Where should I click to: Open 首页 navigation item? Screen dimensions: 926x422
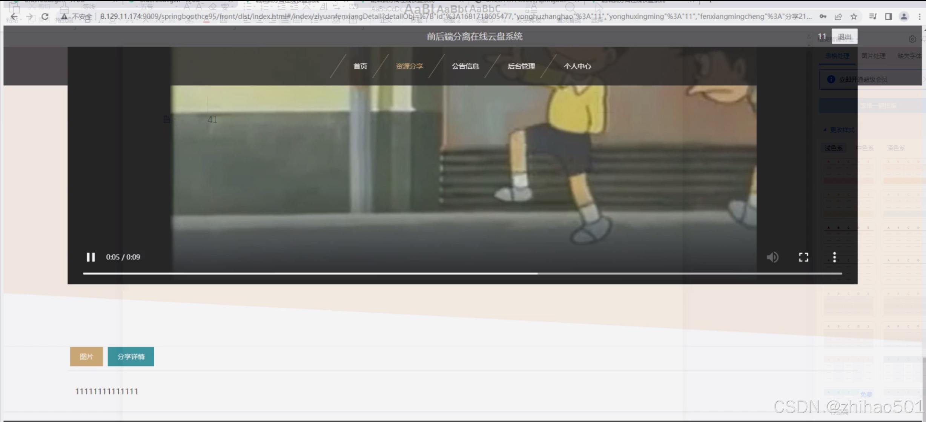click(360, 66)
